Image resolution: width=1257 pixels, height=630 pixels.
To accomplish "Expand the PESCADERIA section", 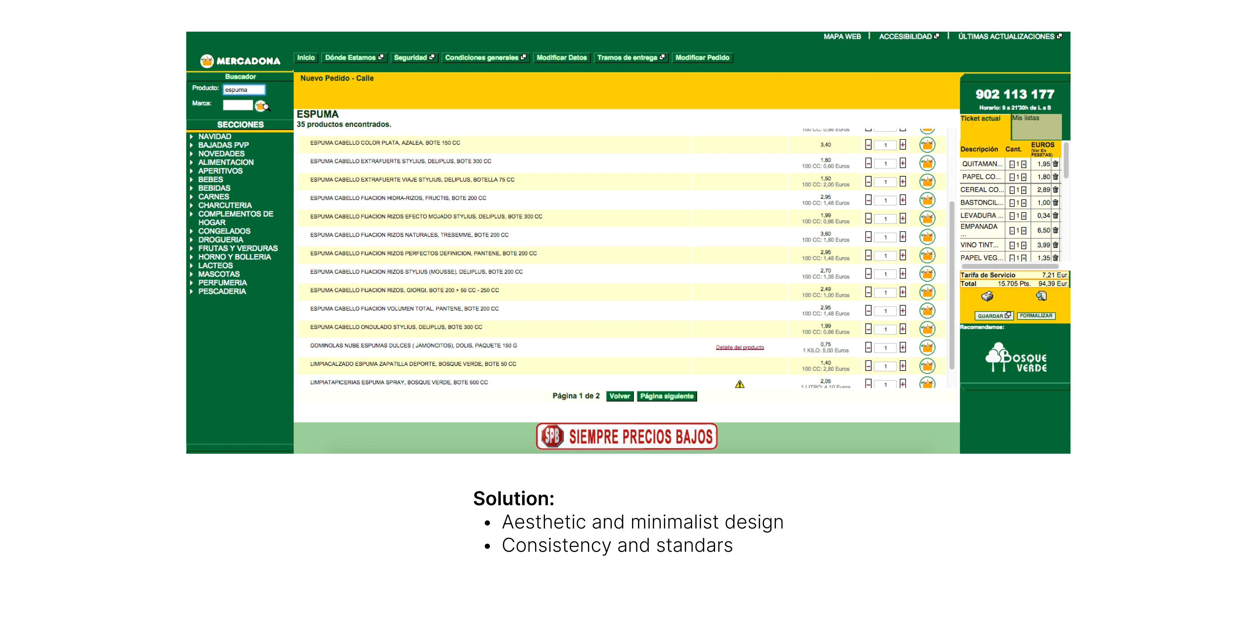I will (x=221, y=291).
